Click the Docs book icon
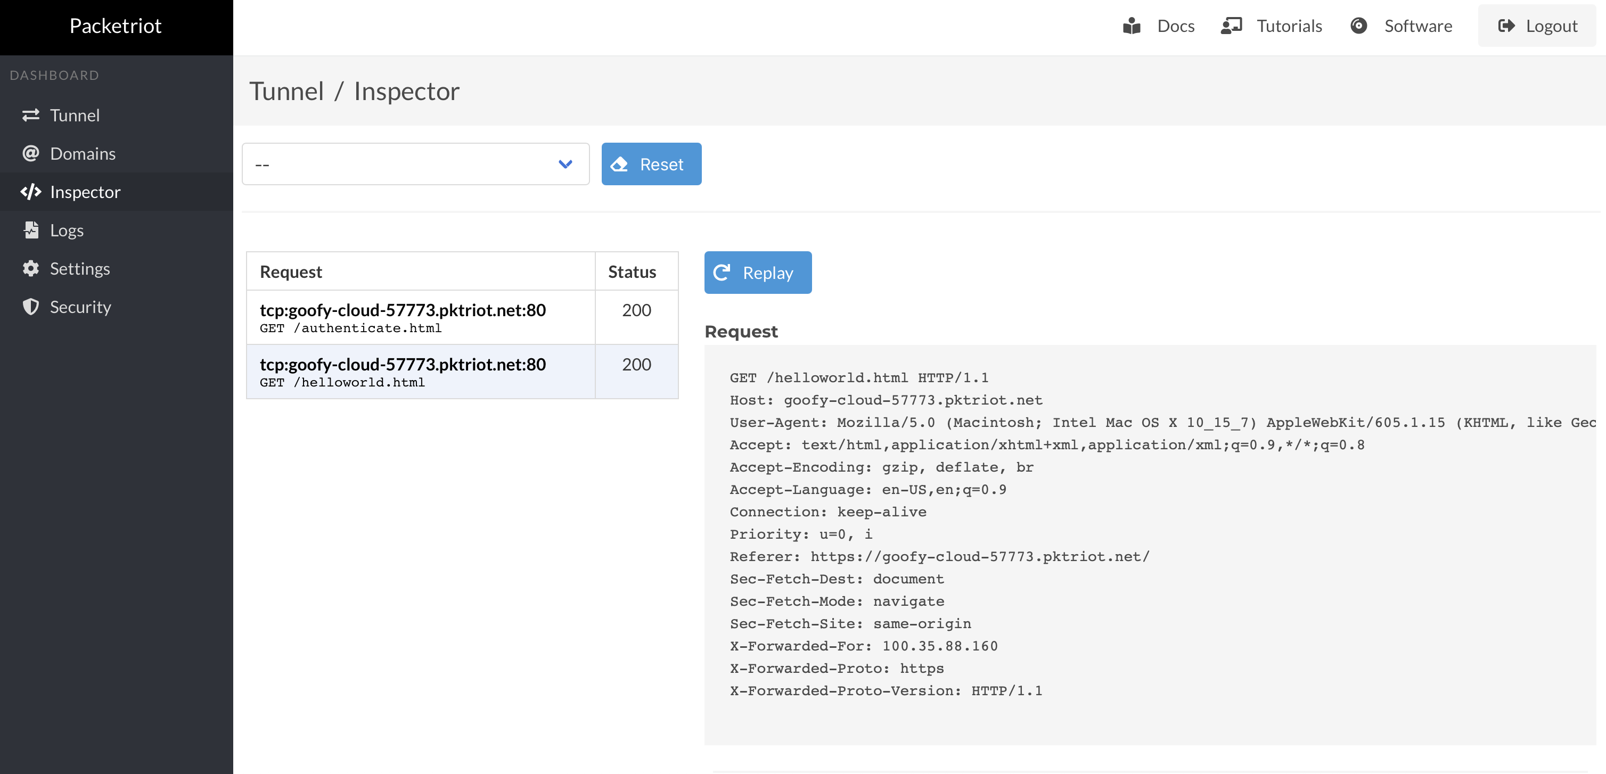Viewport: 1606px width, 774px height. 1132,26
